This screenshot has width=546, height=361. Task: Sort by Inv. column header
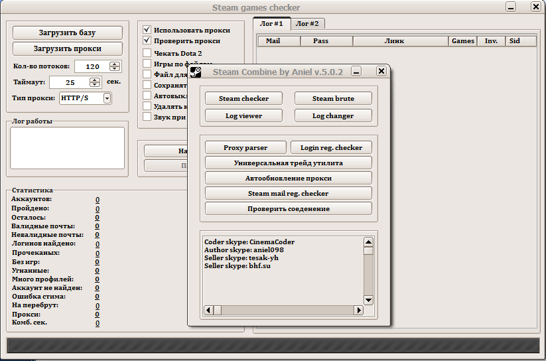click(x=491, y=41)
